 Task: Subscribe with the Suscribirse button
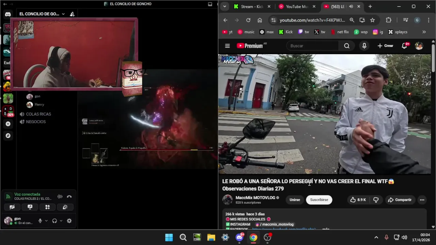(x=319, y=200)
